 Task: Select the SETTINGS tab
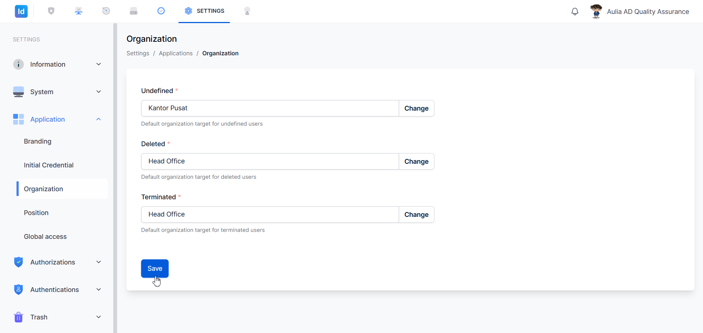[x=204, y=11]
